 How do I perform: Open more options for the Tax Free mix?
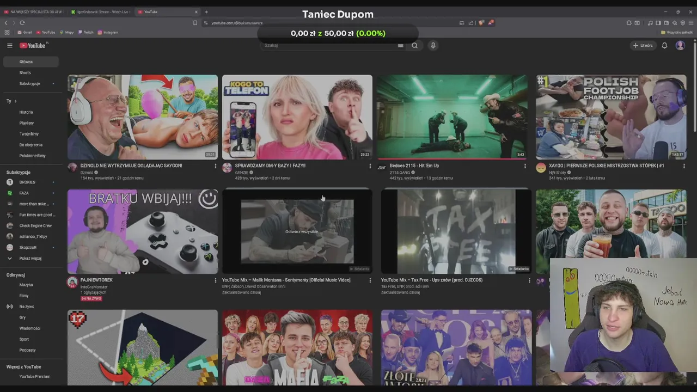(x=529, y=280)
